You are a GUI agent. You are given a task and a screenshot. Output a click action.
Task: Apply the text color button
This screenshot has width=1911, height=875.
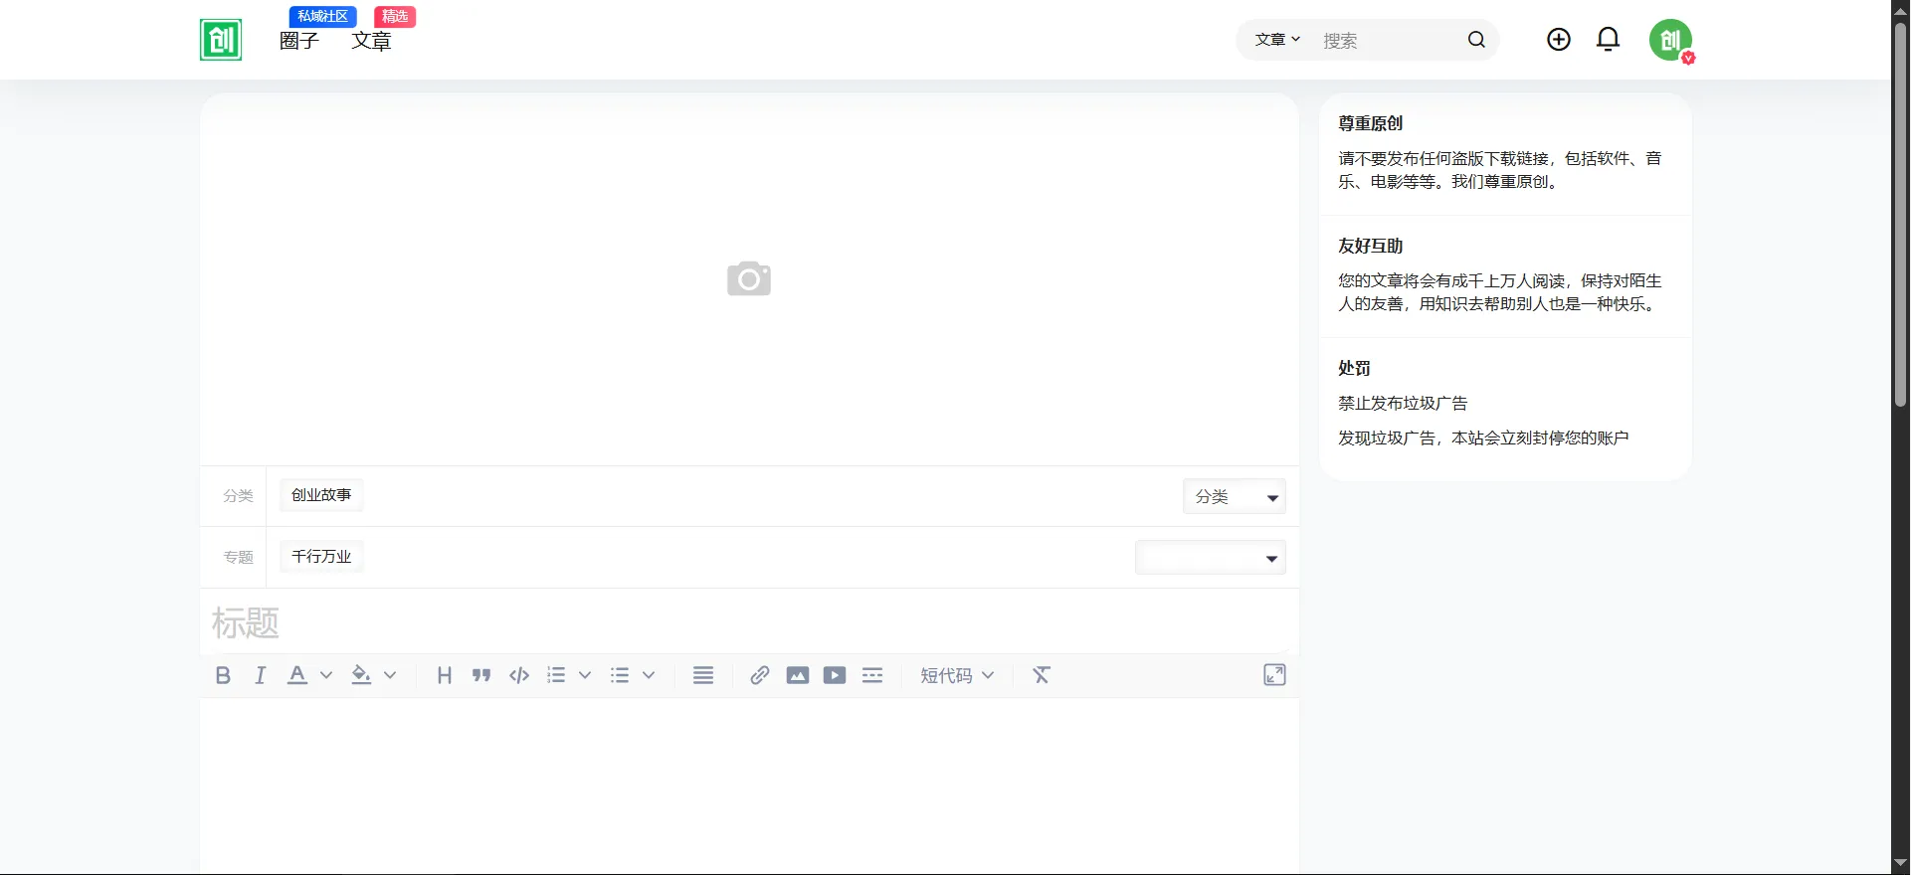(296, 675)
